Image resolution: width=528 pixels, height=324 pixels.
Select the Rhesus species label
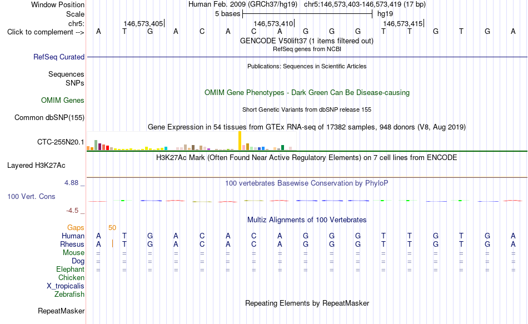(x=72, y=244)
